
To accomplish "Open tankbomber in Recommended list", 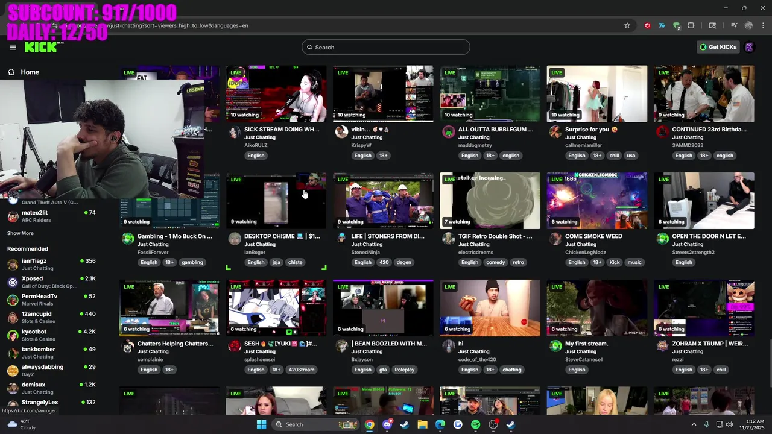I will pyautogui.click(x=51, y=353).
